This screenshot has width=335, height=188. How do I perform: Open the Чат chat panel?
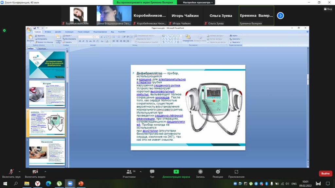pos(152,173)
